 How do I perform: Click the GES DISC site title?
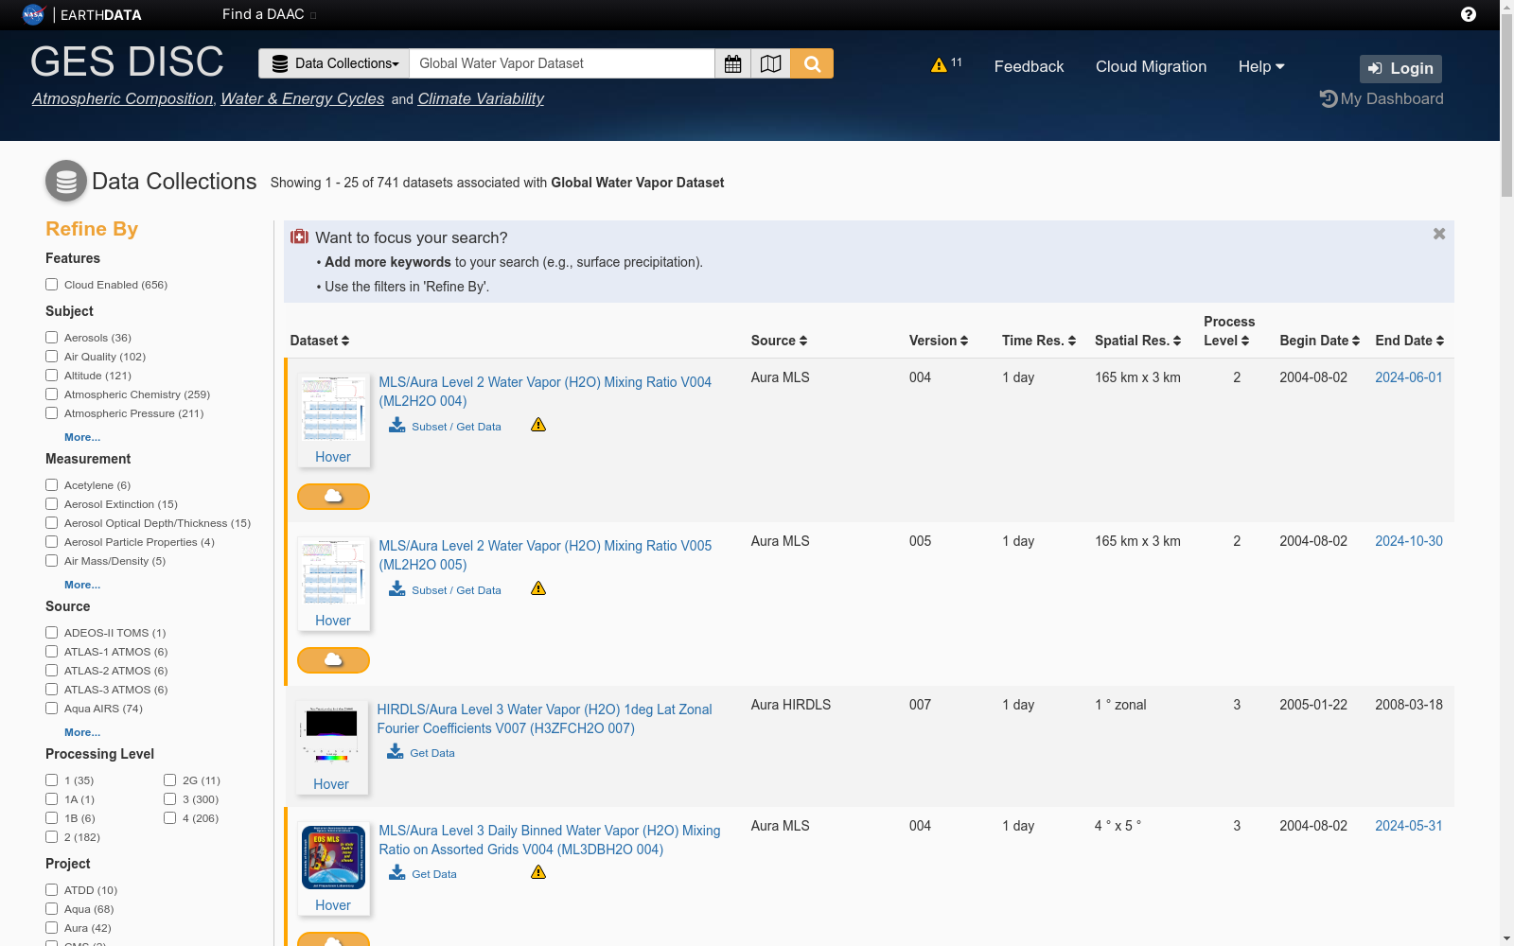tap(127, 62)
